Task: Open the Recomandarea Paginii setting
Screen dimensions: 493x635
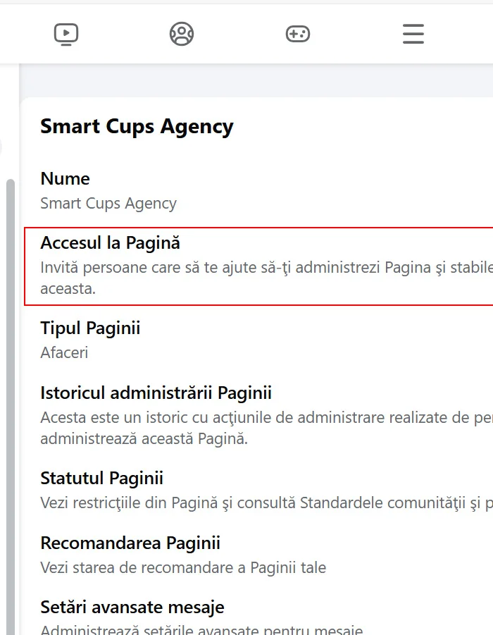Action: tap(130, 543)
